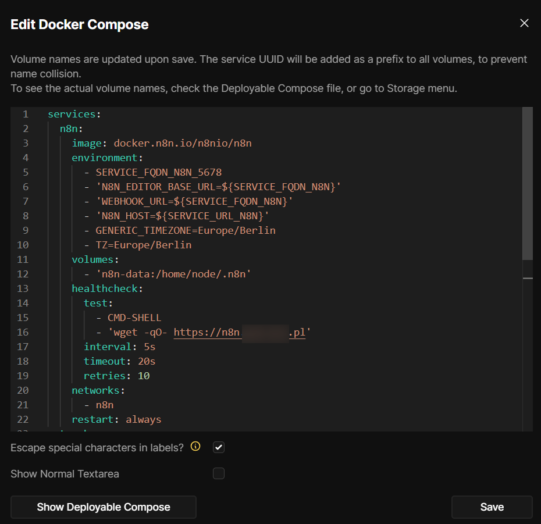Click the SERVICE_FQDN_N8N_5678 entry
The image size is (541, 524).
[158, 173]
